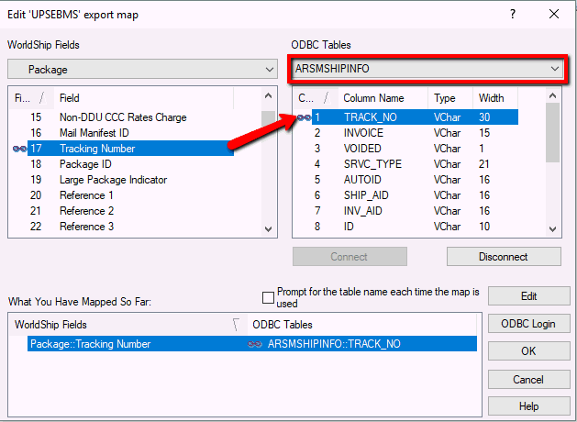577x422 pixels.
Task: Click the ODBC Login button
Action: [x=527, y=323]
